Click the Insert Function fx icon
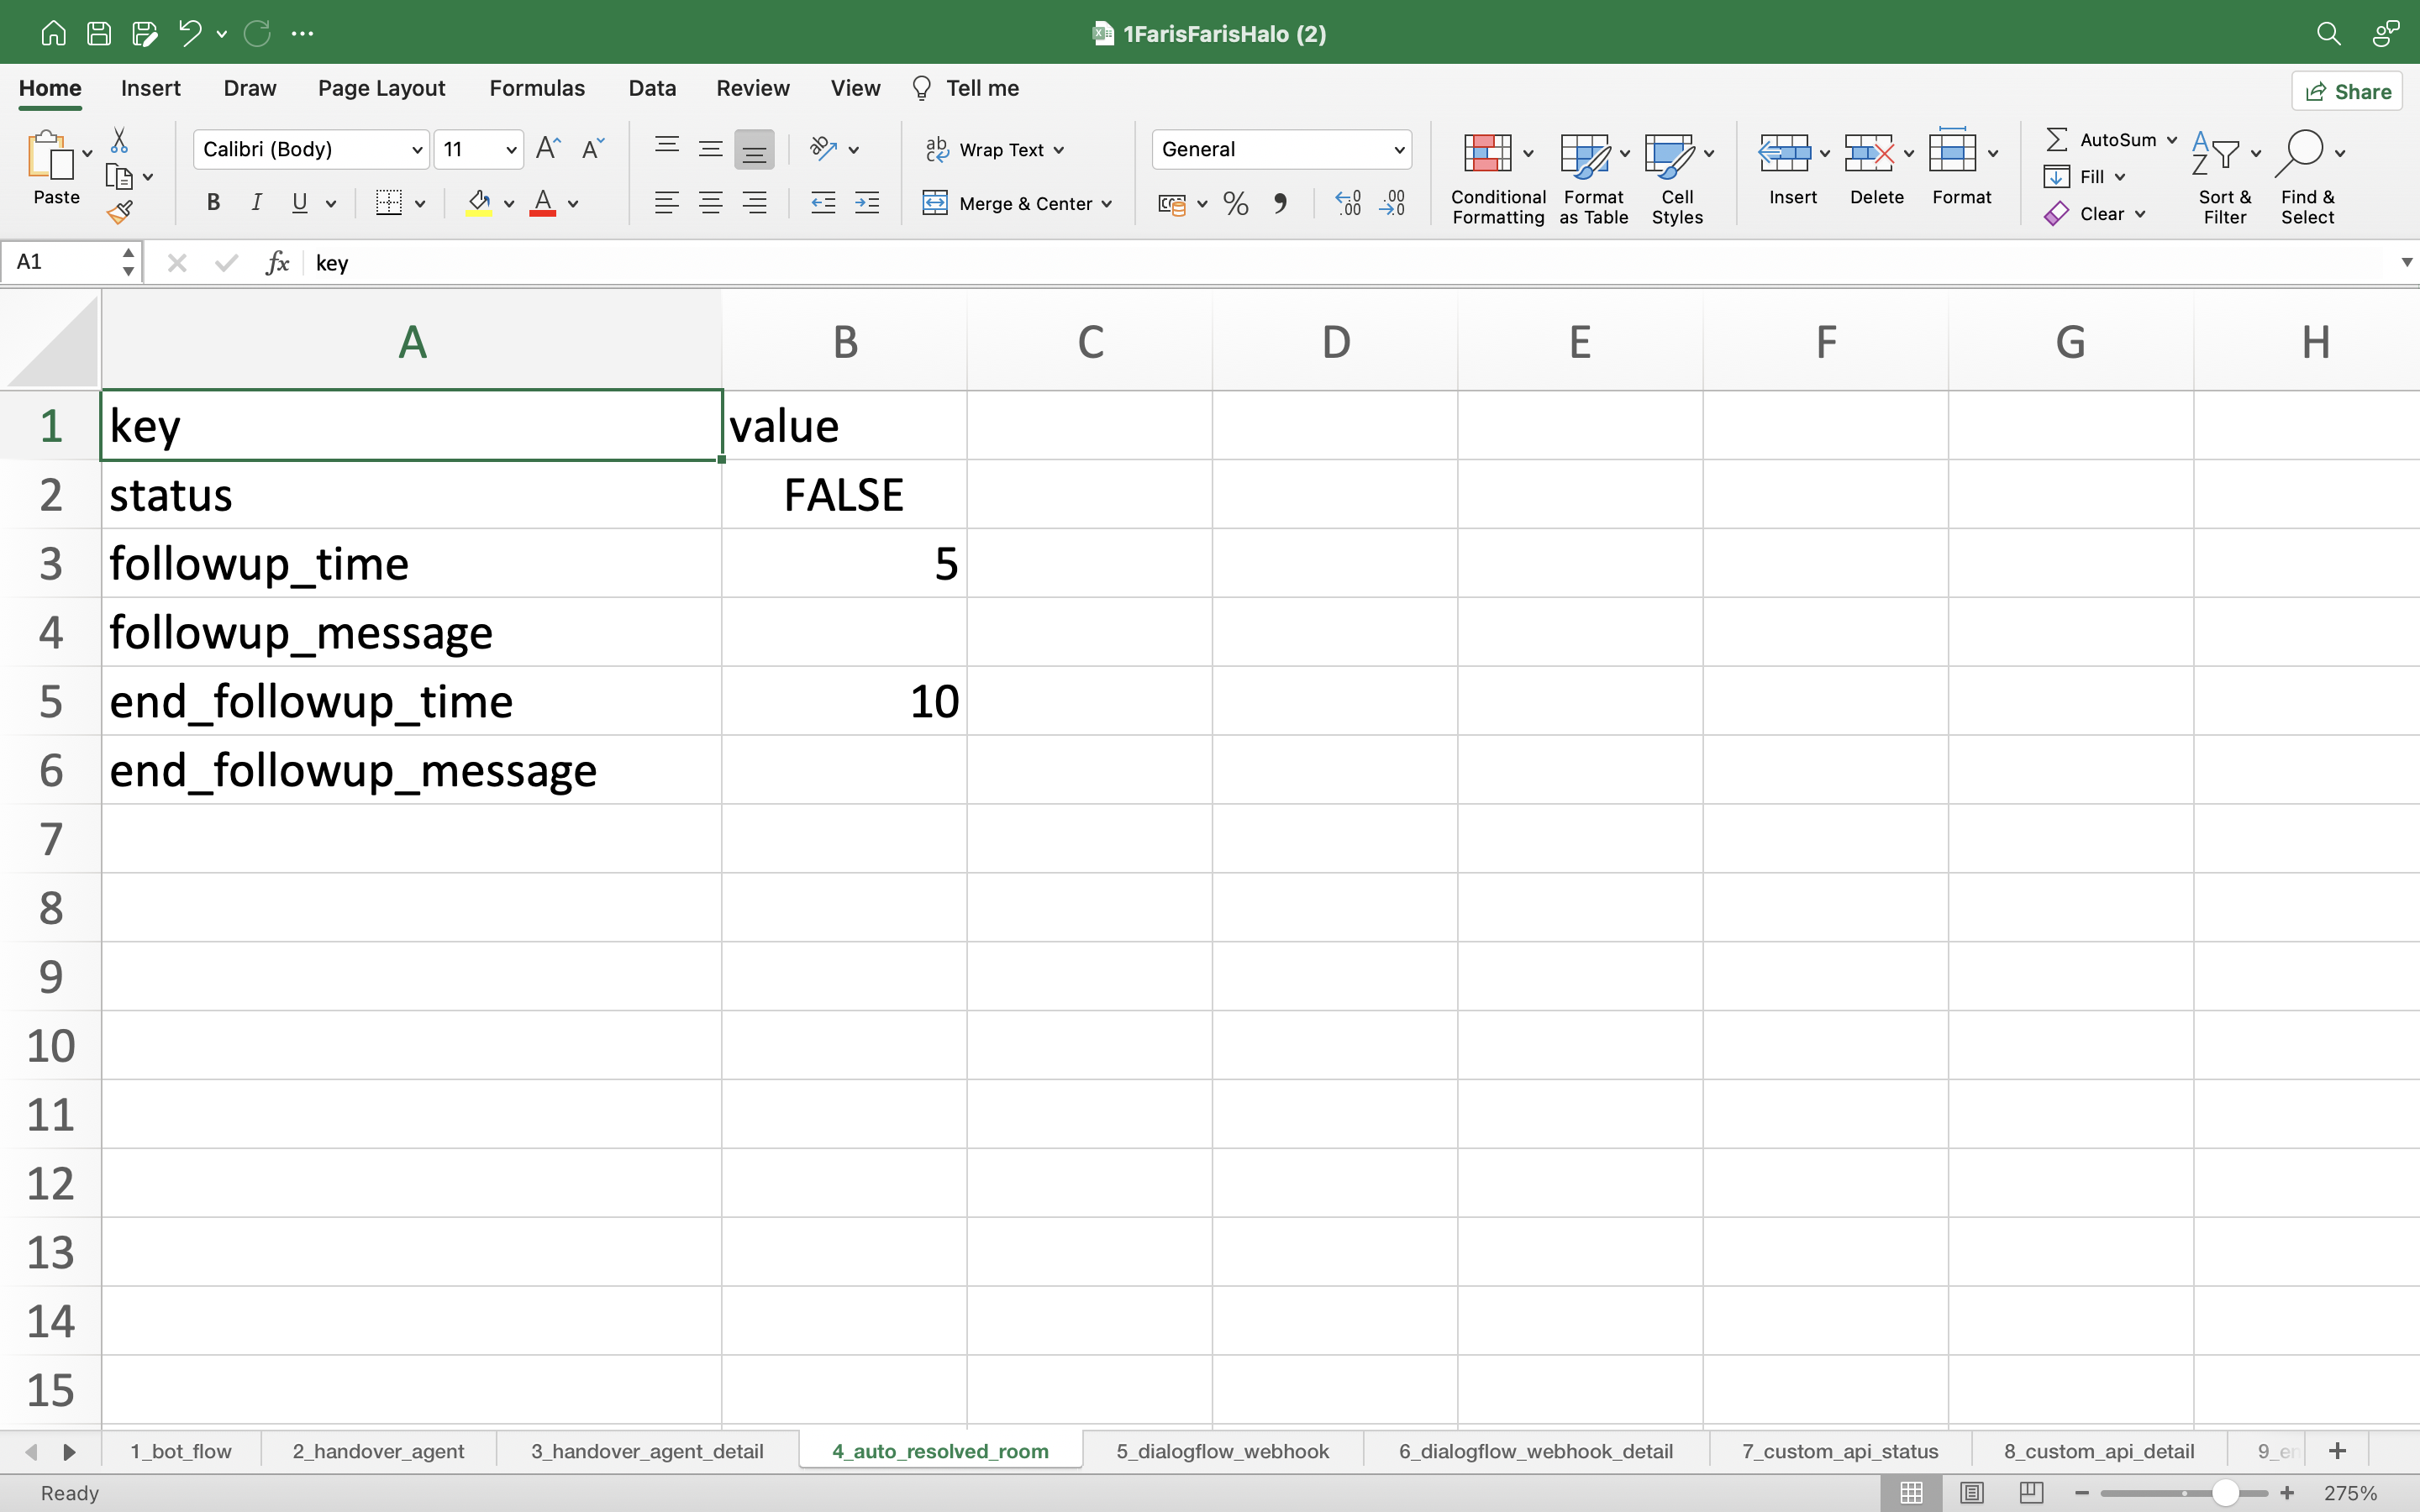The width and height of the screenshot is (2420, 1512). coord(277,263)
